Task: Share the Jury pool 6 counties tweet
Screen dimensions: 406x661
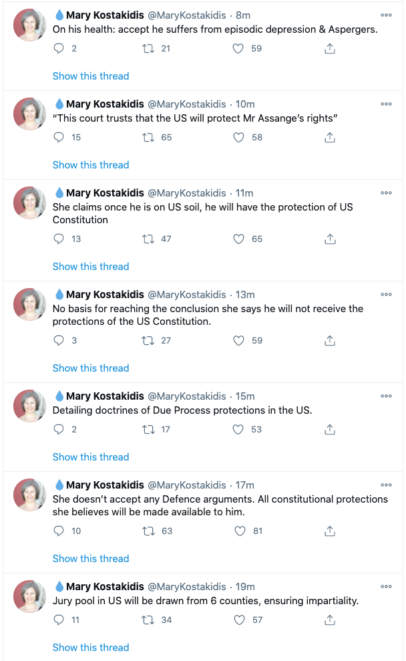Action: [330, 620]
